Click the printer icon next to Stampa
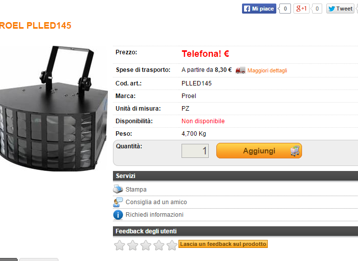Screen dimensions: 358x261 coord(118,190)
